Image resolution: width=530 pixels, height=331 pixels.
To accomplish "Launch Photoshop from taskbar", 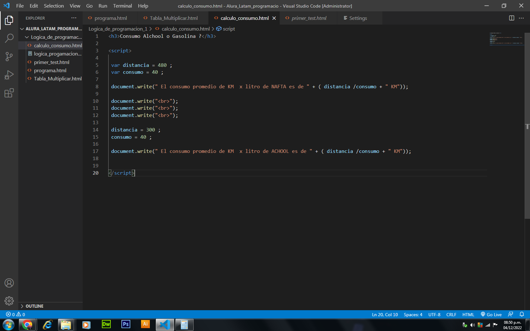I will click(x=126, y=324).
